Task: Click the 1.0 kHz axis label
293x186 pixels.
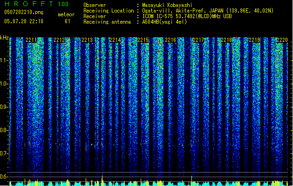Action: coord(4,84)
